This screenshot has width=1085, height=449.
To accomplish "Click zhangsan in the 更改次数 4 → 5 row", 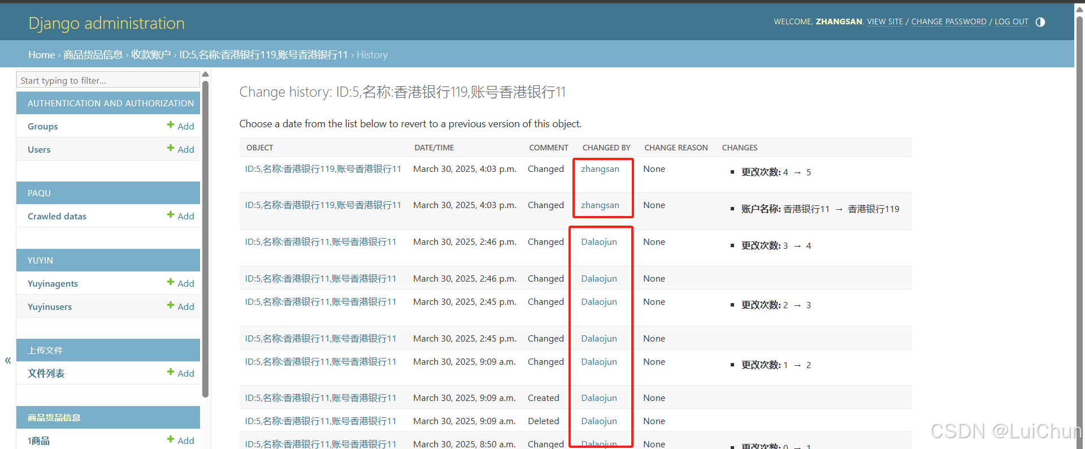I will click(x=600, y=169).
